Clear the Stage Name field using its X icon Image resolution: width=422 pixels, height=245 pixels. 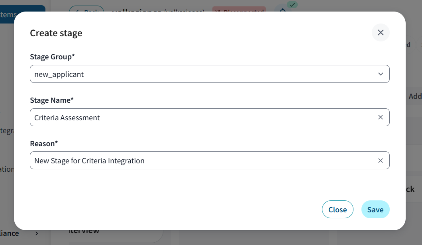381,117
